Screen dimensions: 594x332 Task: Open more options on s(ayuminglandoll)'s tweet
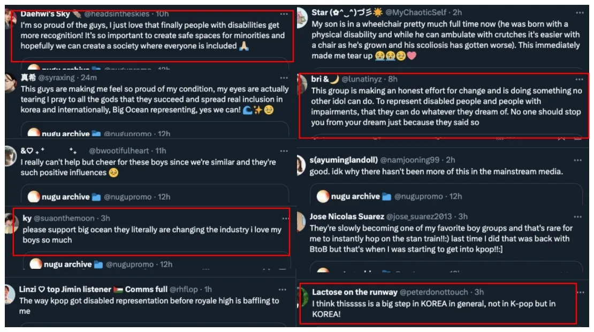pyautogui.click(x=578, y=160)
